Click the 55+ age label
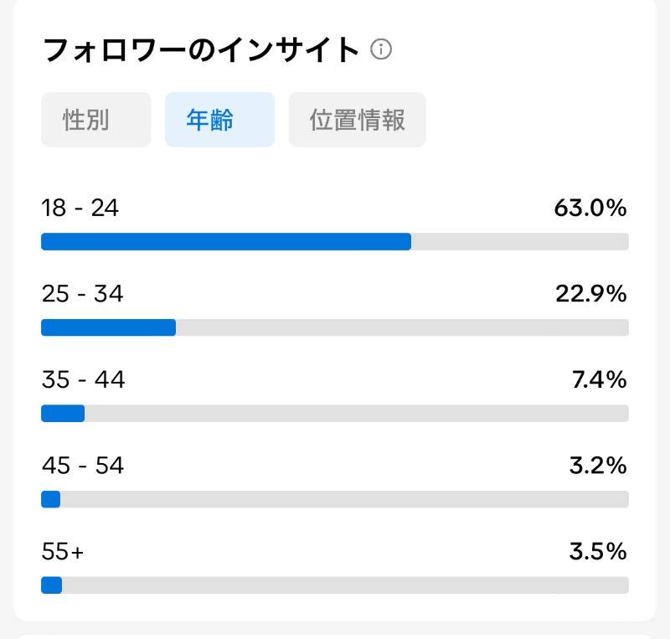 63,551
